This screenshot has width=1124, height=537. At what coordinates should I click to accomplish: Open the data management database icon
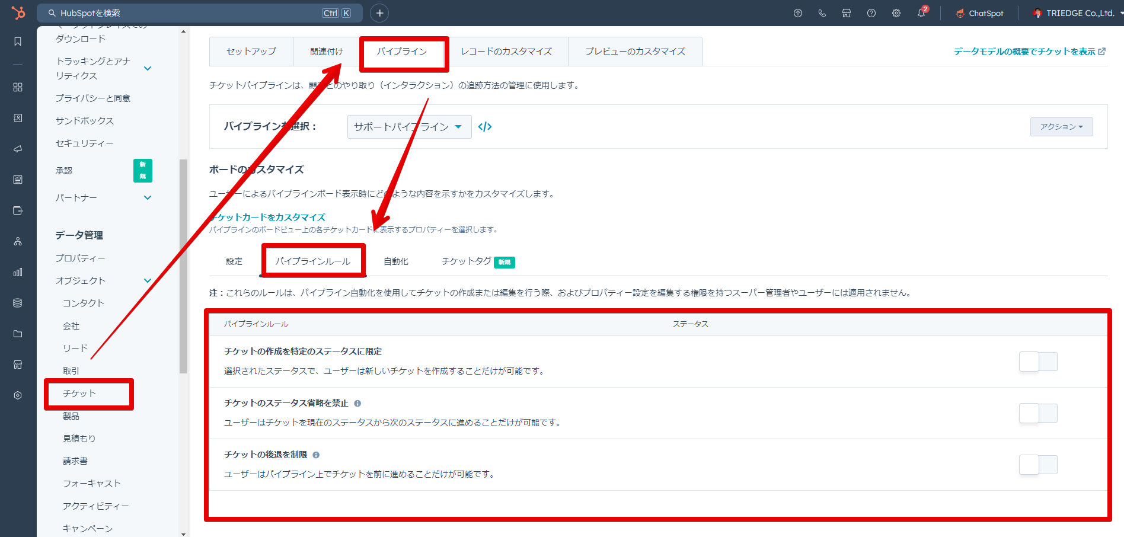coord(18,303)
